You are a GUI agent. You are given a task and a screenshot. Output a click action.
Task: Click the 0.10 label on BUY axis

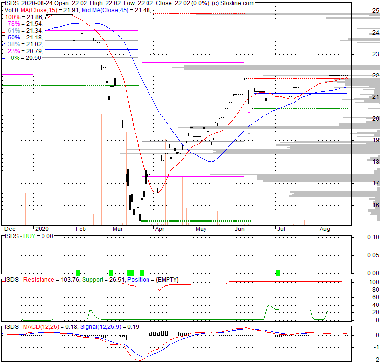point(373,237)
